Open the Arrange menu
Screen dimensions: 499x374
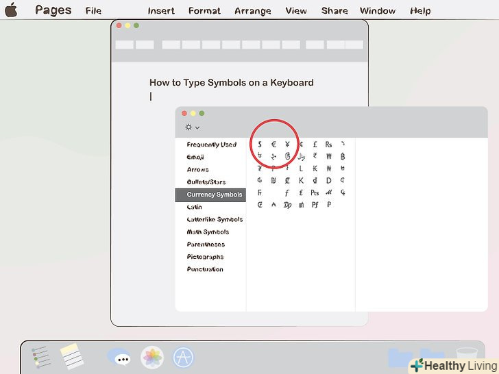click(x=253, y=11)
